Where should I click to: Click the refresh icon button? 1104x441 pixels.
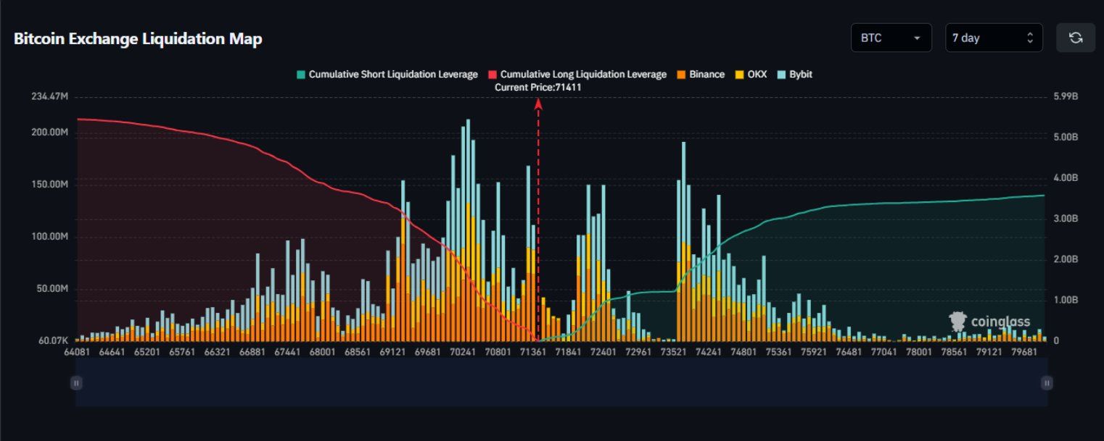click(x=1076, y=38)
